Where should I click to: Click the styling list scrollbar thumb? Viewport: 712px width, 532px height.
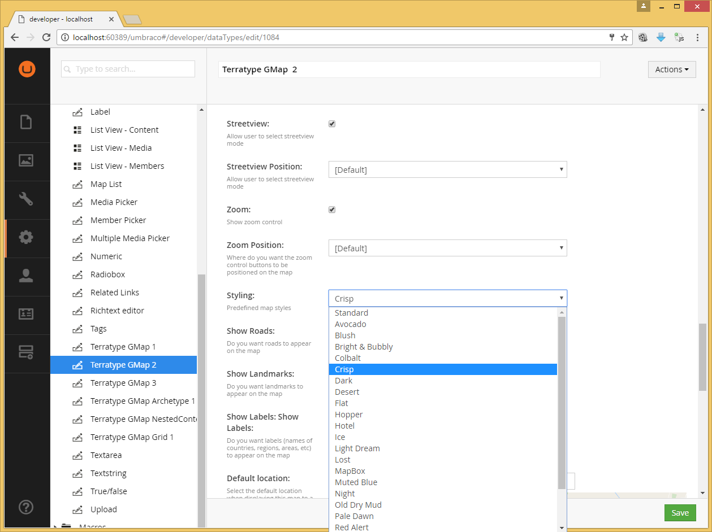(562, 403)
